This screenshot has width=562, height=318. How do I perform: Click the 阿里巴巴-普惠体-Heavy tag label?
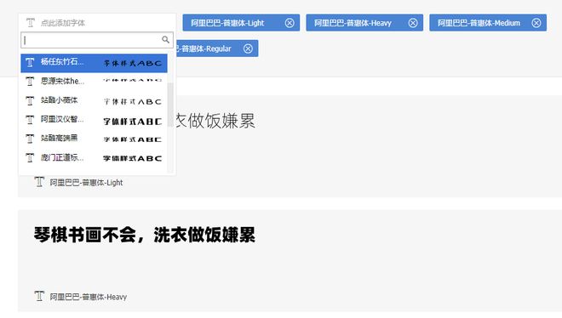tap(353, 23)
